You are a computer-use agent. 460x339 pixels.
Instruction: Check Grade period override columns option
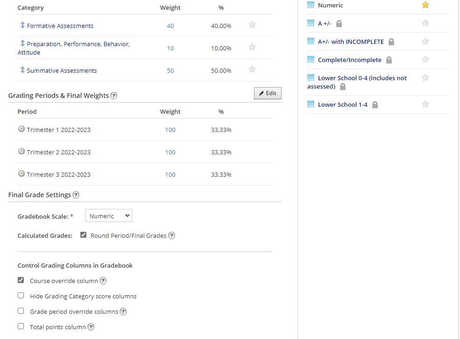coord(21,311)
